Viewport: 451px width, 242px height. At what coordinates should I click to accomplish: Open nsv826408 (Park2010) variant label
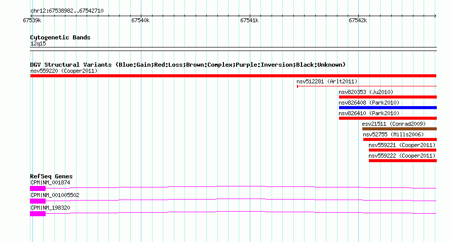tap(369, 103)
